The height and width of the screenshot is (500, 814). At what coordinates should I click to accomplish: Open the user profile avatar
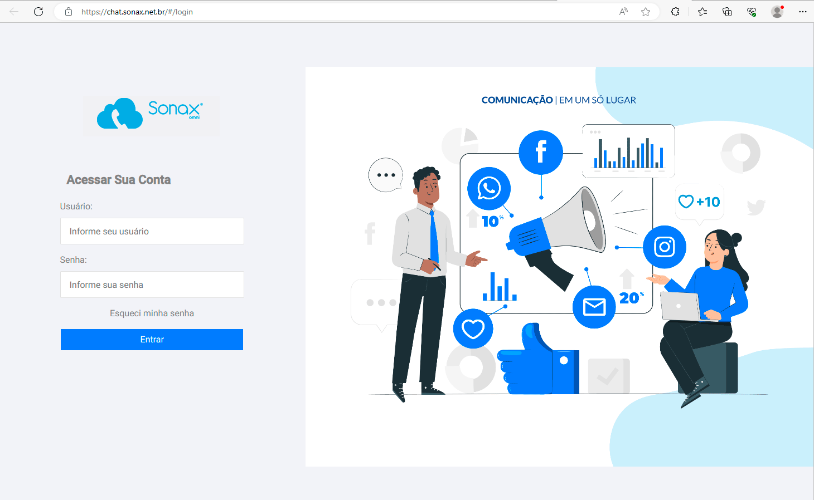click(x=777, y=12)
